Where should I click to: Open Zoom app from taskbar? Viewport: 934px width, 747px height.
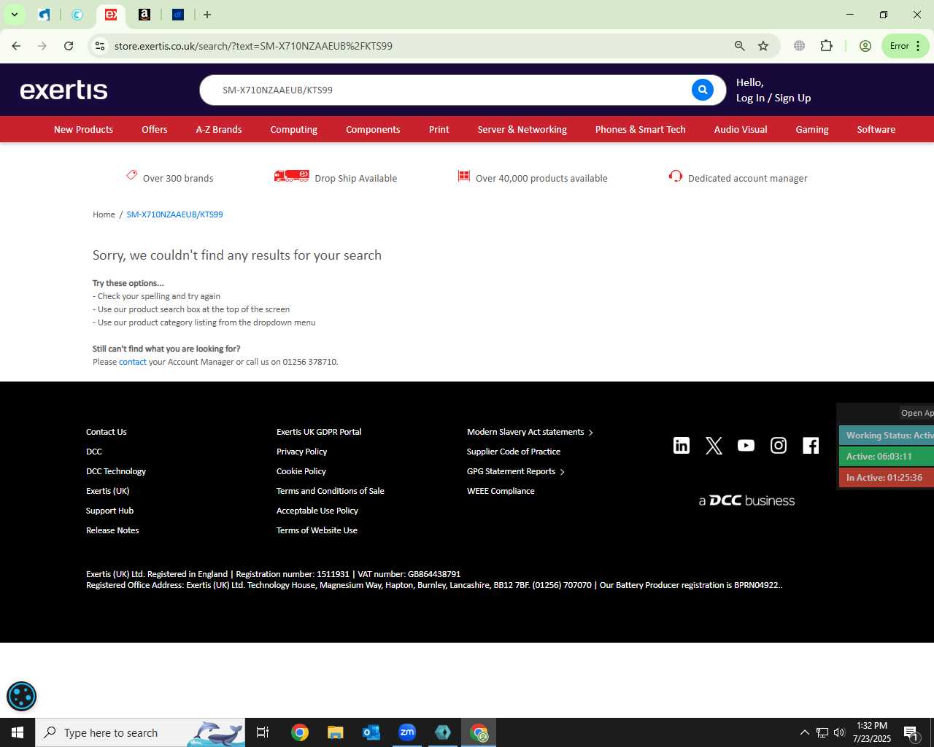pos(407,732)
